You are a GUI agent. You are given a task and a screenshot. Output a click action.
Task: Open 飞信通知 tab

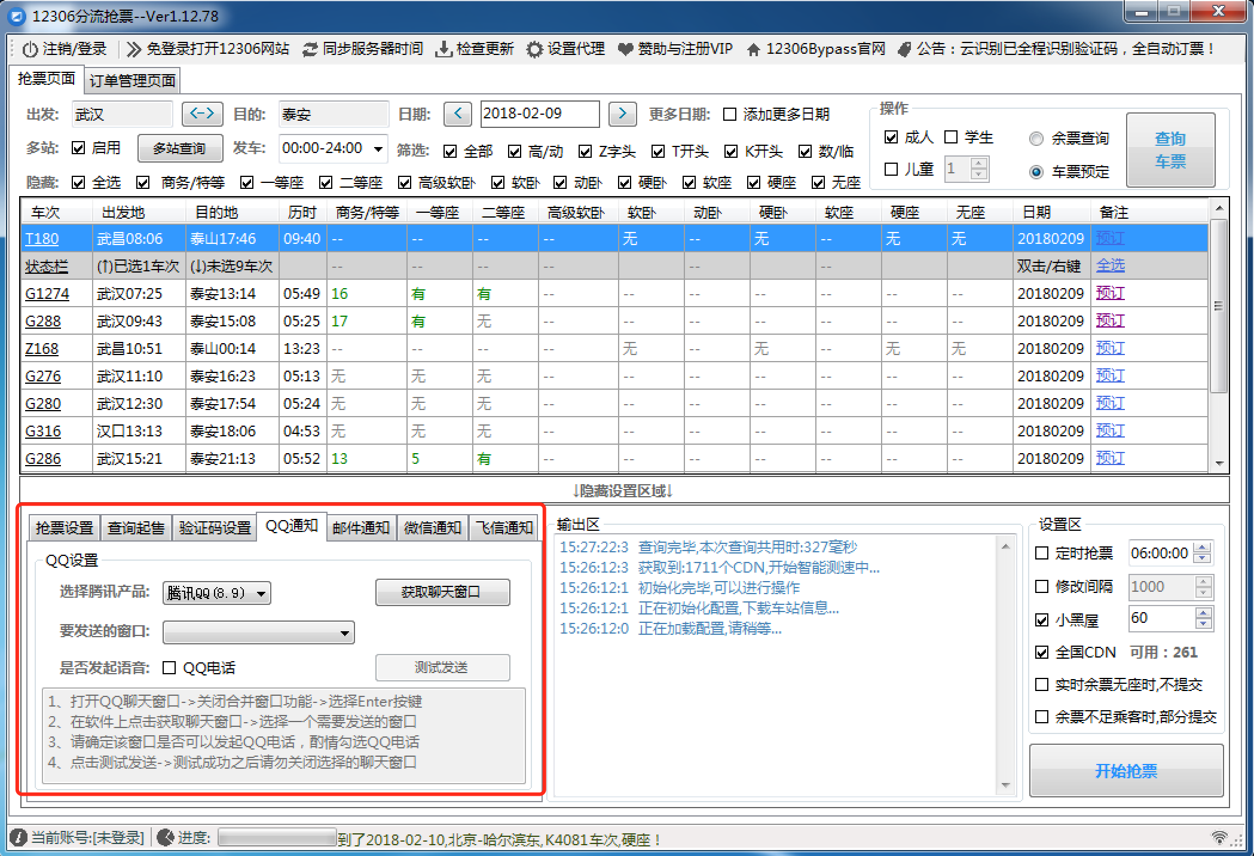(504, 528)
